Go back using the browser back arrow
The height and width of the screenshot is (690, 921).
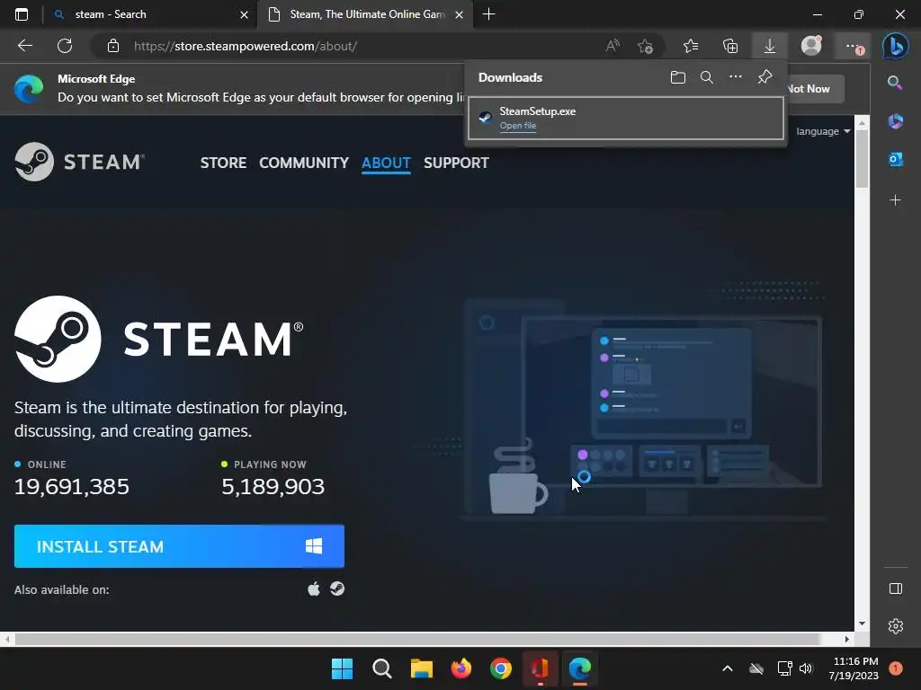[x=25, y=46]
